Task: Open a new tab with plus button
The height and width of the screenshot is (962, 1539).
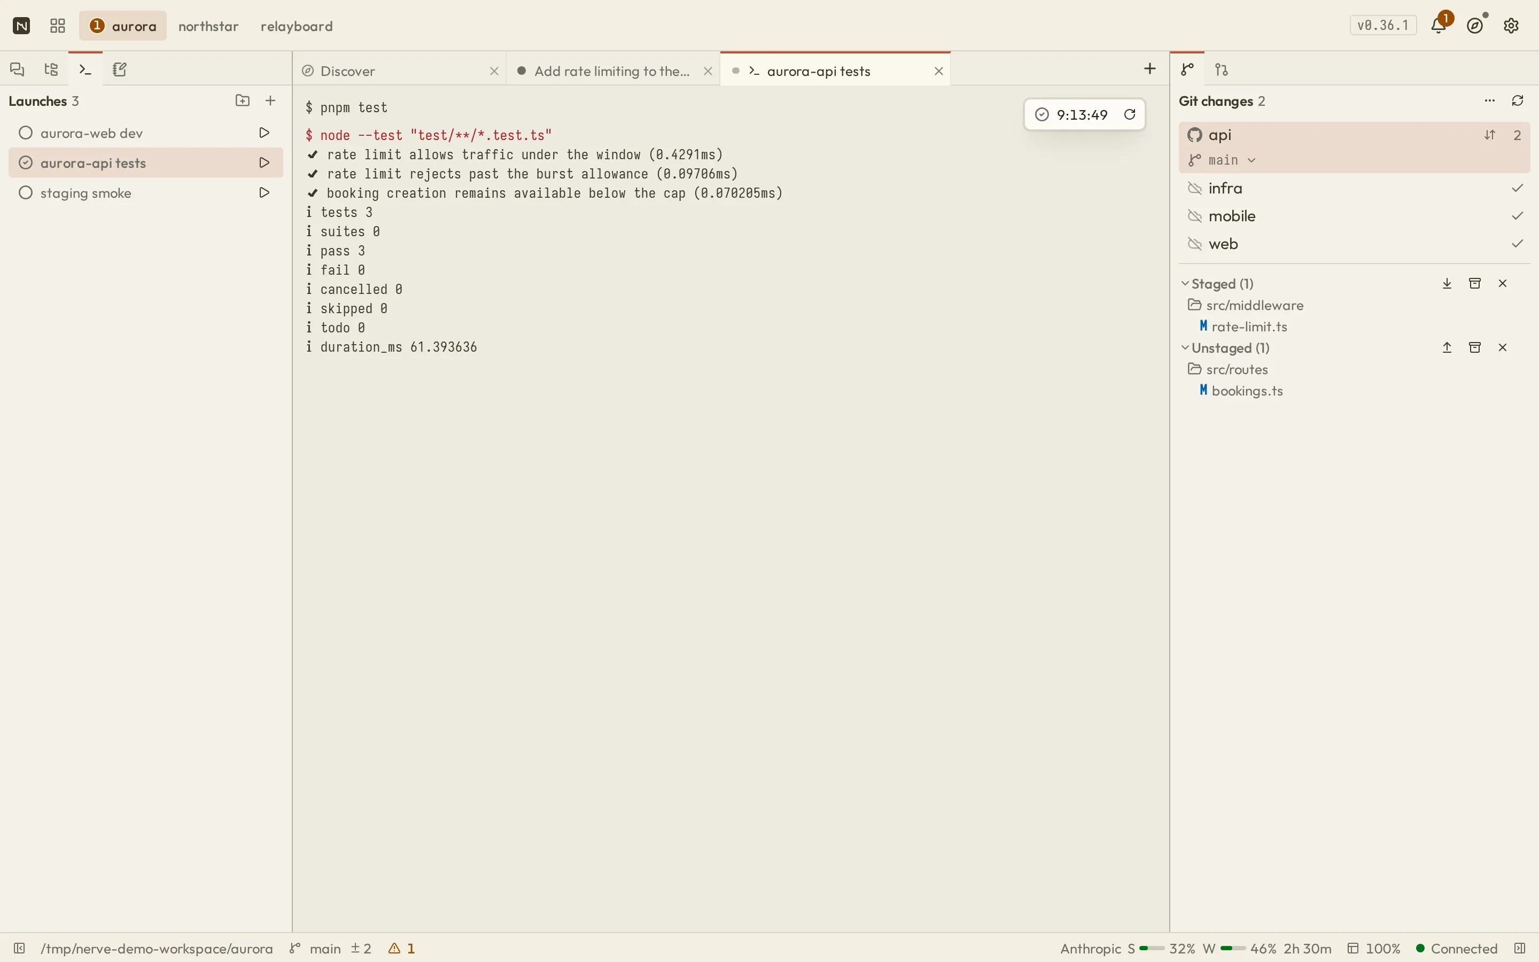Action: click(1150, 69)
